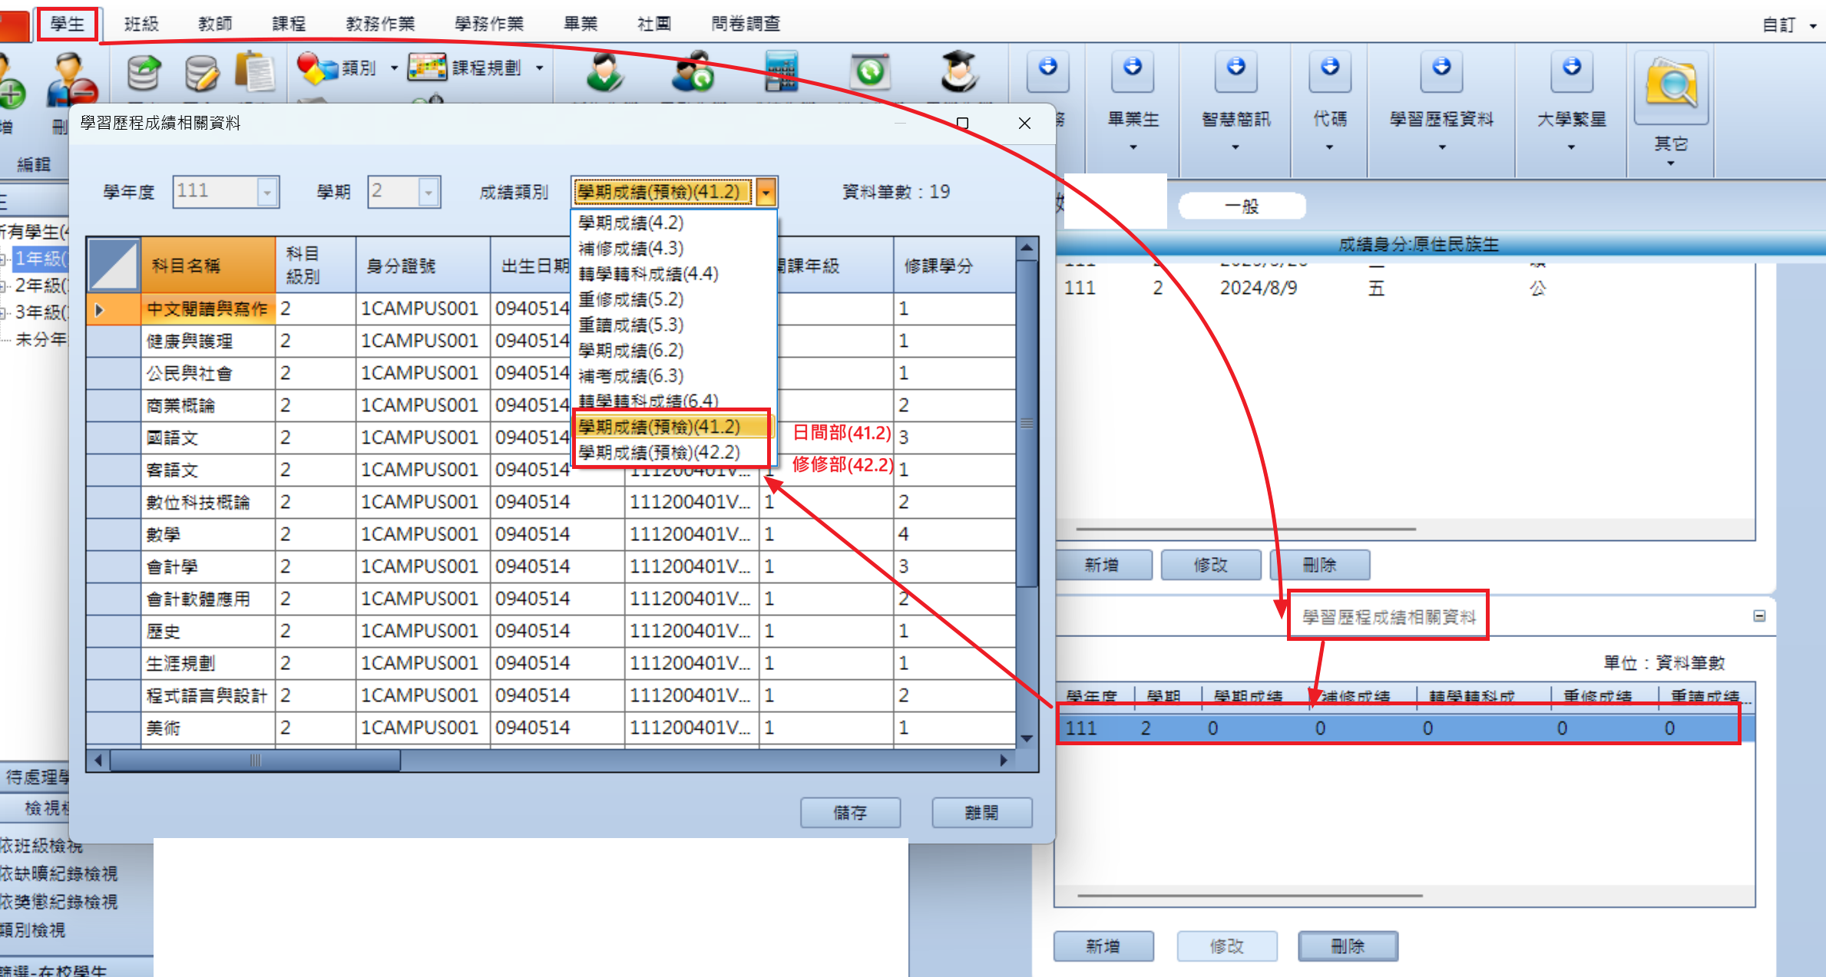
Task: Click the 類別 colored shapes icon
Action: (x=316, y=68)
